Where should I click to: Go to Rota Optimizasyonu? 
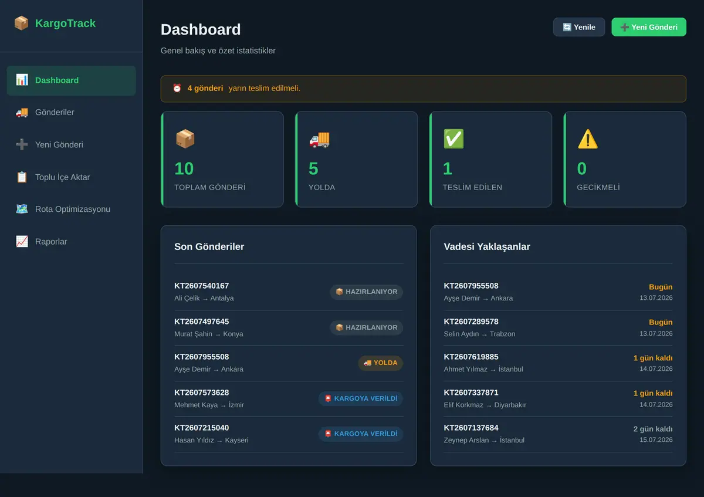[x=72, y=209]
